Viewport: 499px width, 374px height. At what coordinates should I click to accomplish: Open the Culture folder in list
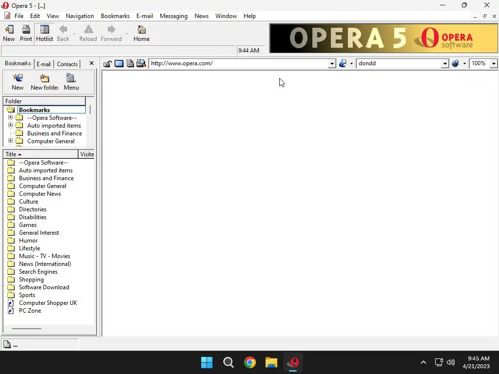tap(28, 202)
